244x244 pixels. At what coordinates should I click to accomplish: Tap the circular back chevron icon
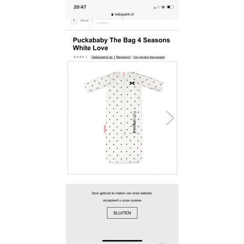click(74, 20)
